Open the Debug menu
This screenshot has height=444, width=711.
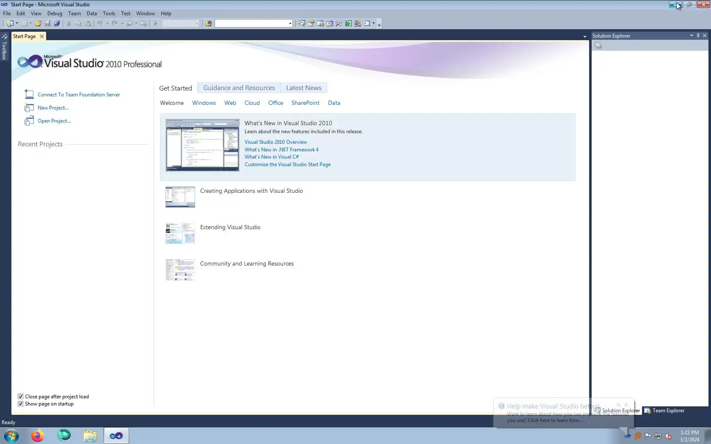click(55, 14)
